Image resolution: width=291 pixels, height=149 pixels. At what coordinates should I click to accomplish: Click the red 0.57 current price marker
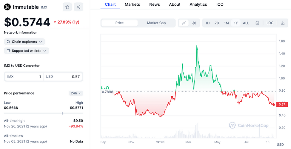(x=282, y=105)
